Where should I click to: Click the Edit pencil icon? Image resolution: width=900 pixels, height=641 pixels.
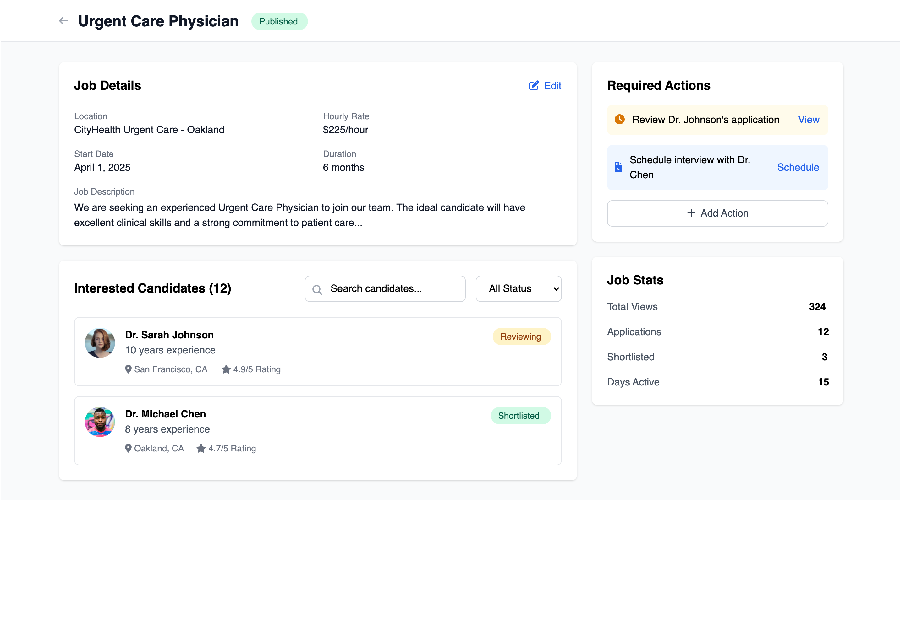[x=533, y=86]
